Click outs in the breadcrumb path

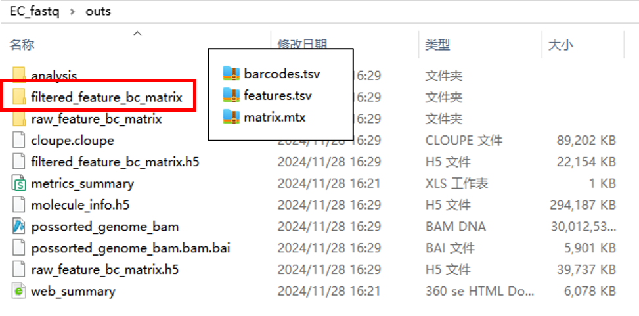point(98,11)
